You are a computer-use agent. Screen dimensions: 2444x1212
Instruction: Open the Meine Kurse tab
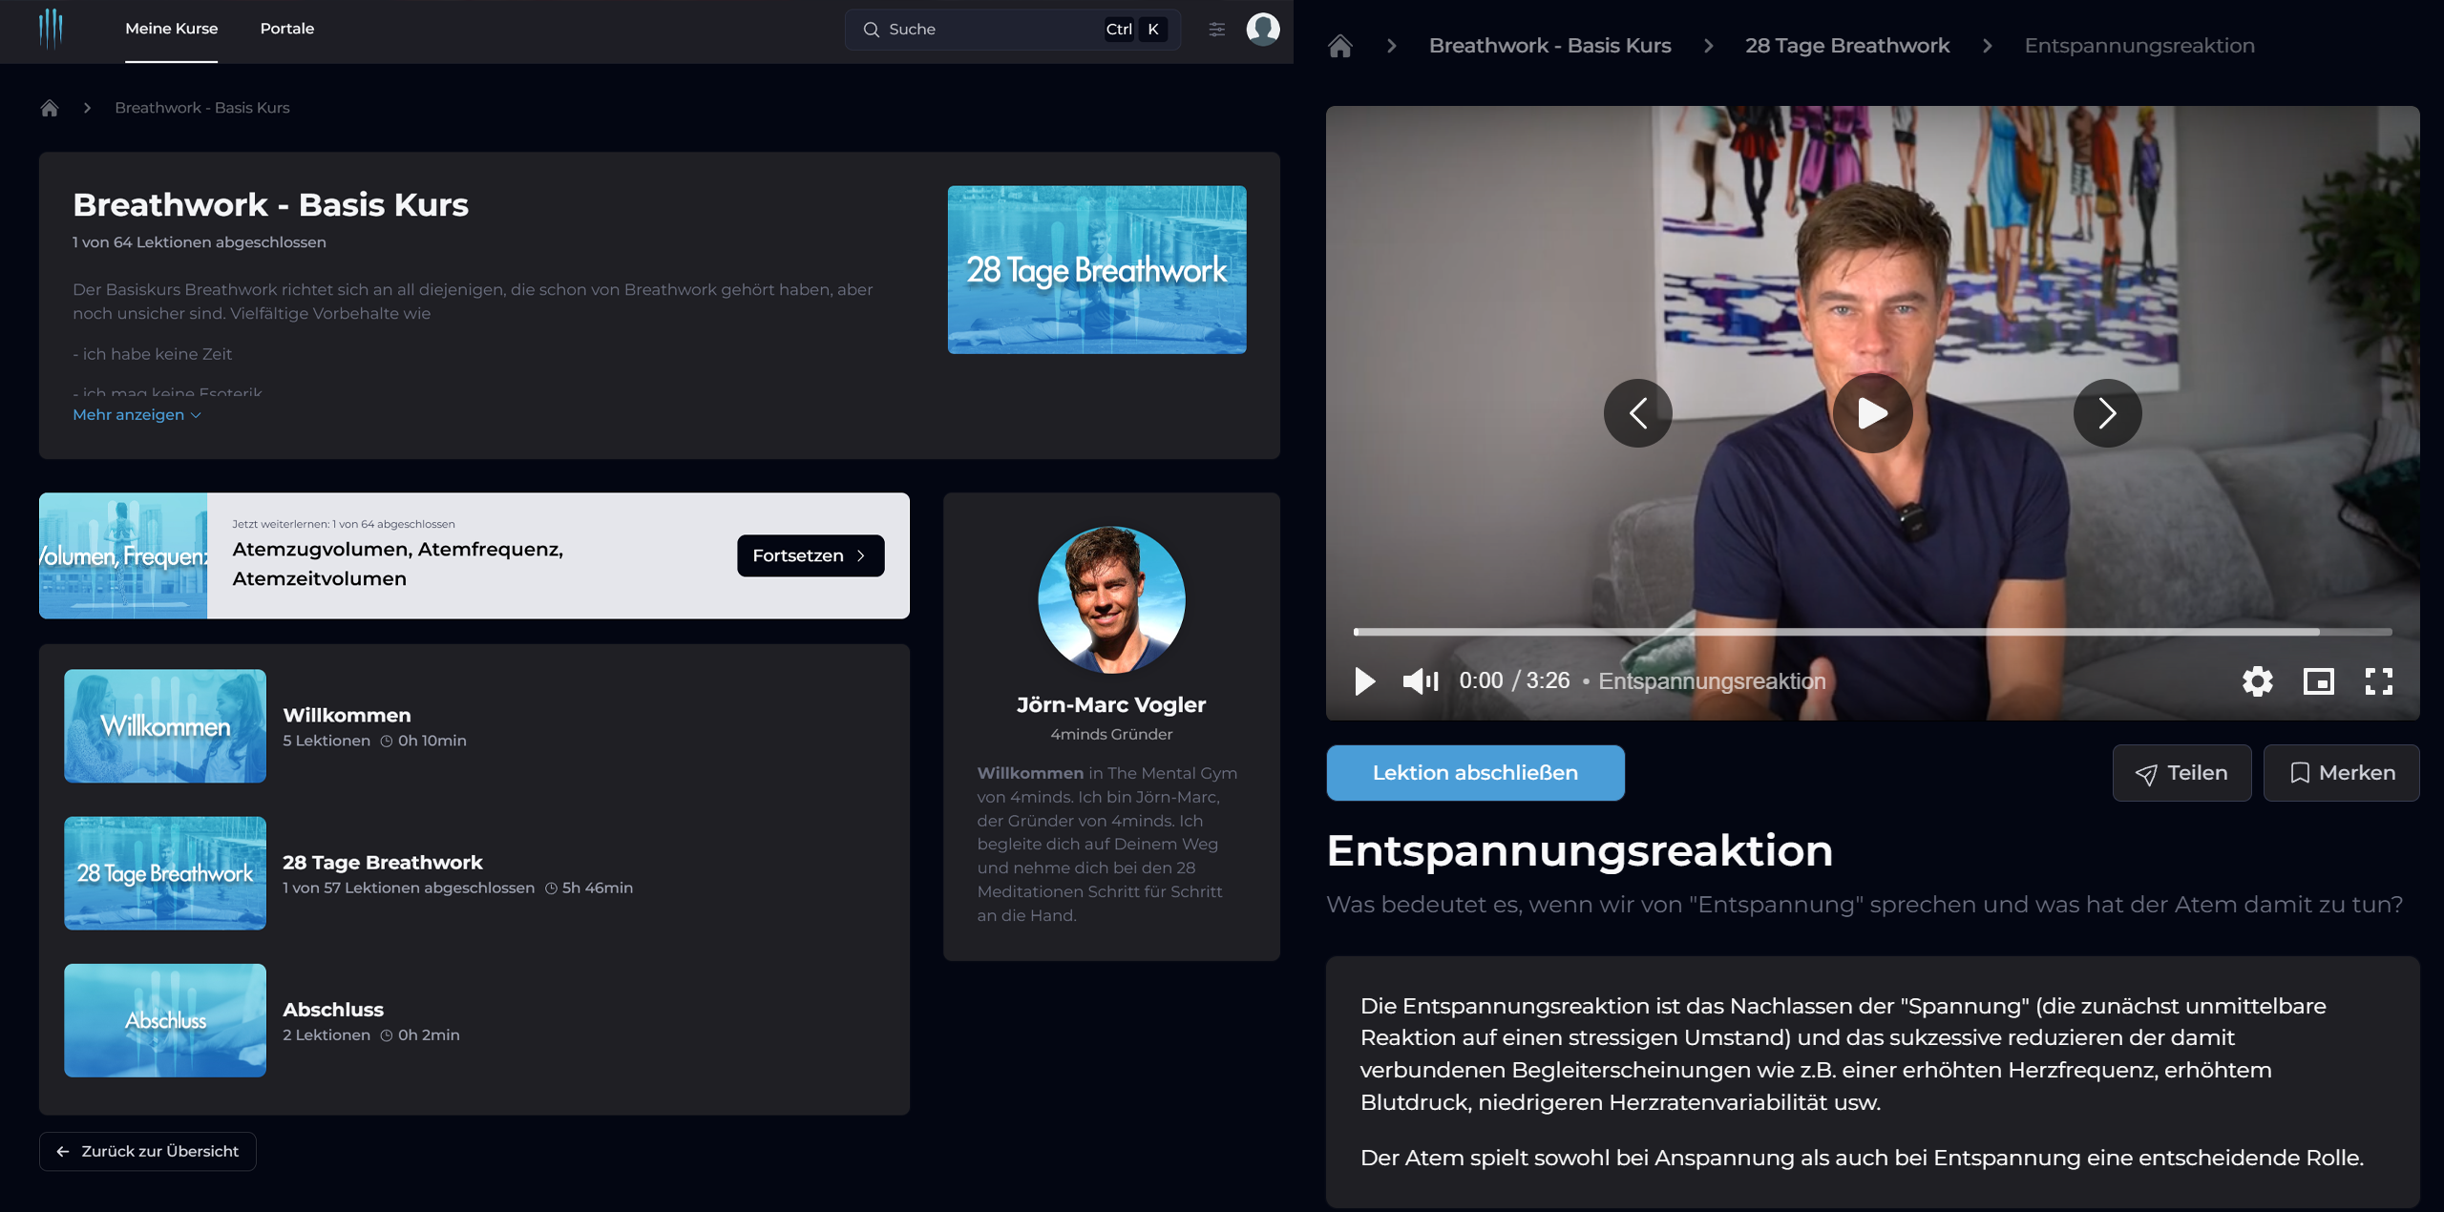pyautogui.click(x=171, y=29)
